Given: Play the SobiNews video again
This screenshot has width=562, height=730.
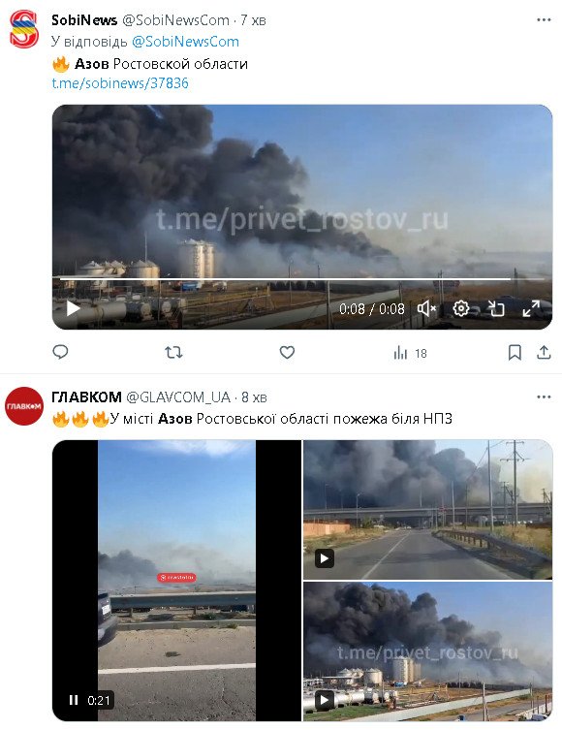Looking at the screenshot, I should pos(73,308).
